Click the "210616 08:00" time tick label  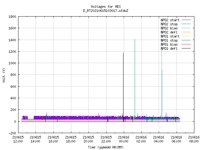click(194, 139)
